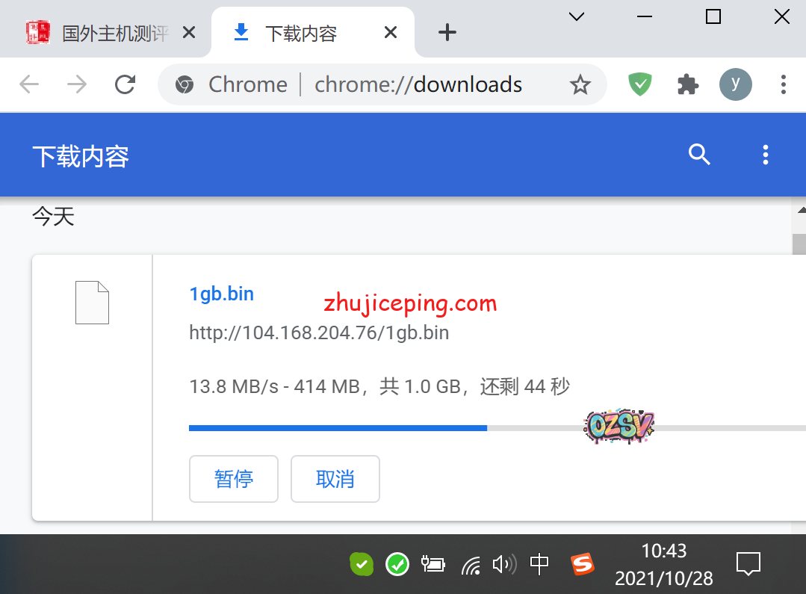Open the downloads page more actions menu
Image resolution: width=806 pixels, height=594 pixels.
click(x=765, y=155)
